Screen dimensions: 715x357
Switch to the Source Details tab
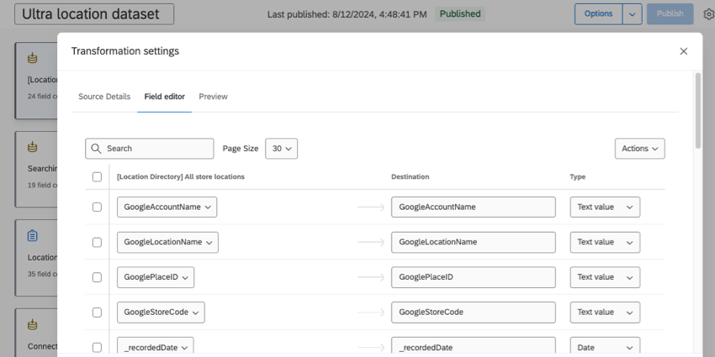[x=104, y=97]
